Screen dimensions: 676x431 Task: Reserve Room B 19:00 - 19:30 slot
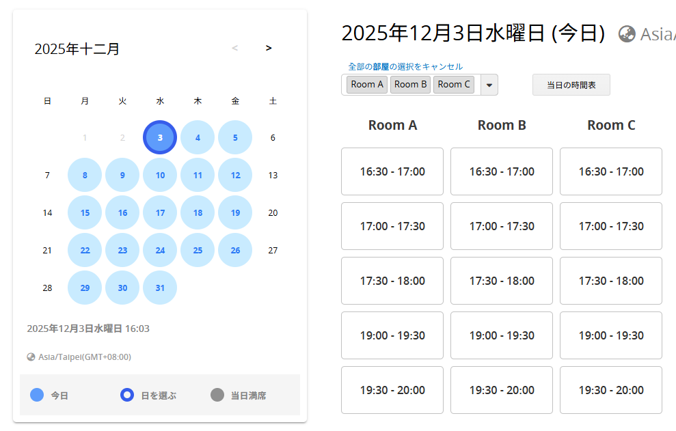(502, 335)
